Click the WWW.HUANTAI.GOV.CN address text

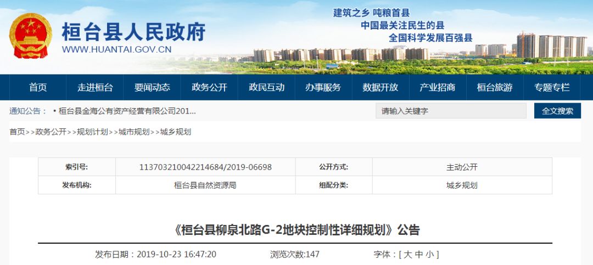pyautogui.click(x=116, y=49)
